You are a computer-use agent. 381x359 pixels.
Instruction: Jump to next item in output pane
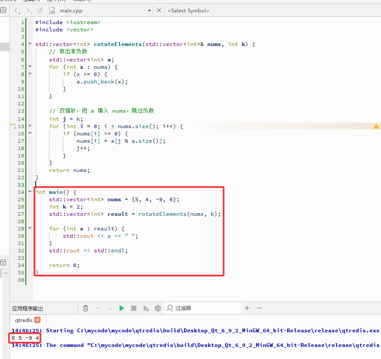click(110, 308)
